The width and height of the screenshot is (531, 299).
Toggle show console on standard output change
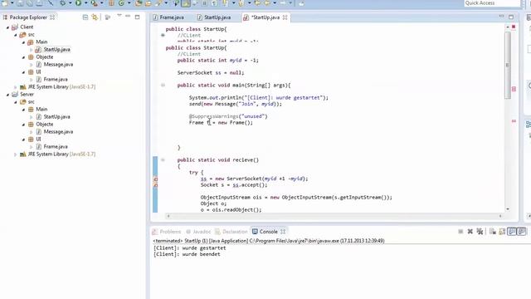512,232
